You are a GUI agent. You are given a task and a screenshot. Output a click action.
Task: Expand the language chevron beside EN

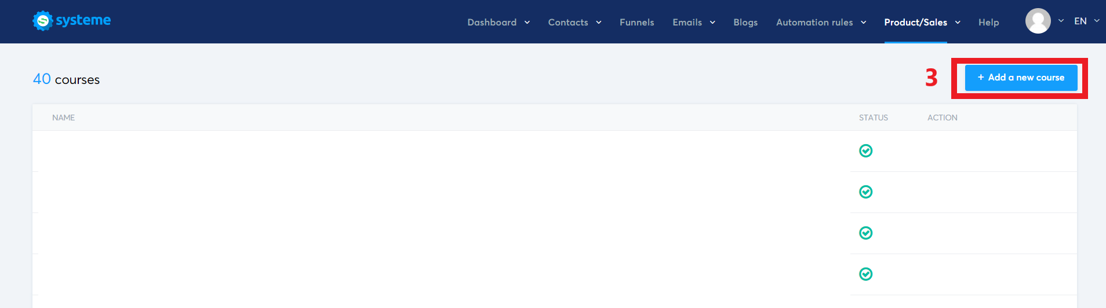(x=1097, y=20)
